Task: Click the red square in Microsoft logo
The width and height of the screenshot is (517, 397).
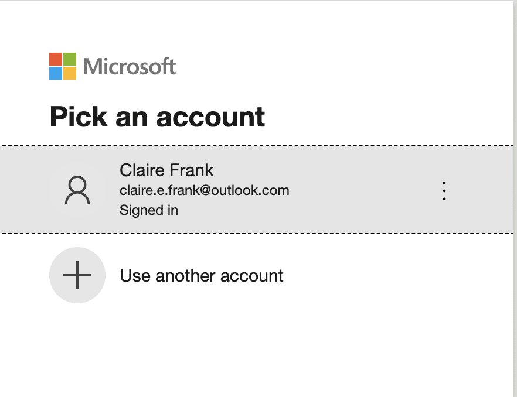Action: (x=56, y=59)
